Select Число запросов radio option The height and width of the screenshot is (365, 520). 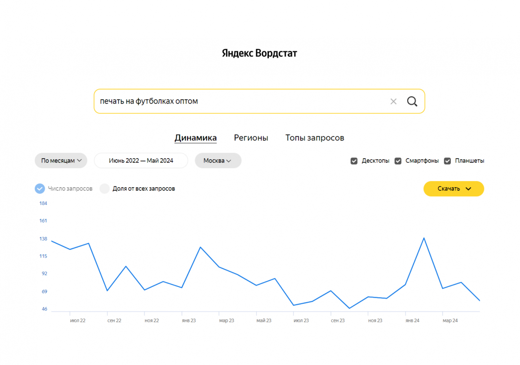[40, 189]
